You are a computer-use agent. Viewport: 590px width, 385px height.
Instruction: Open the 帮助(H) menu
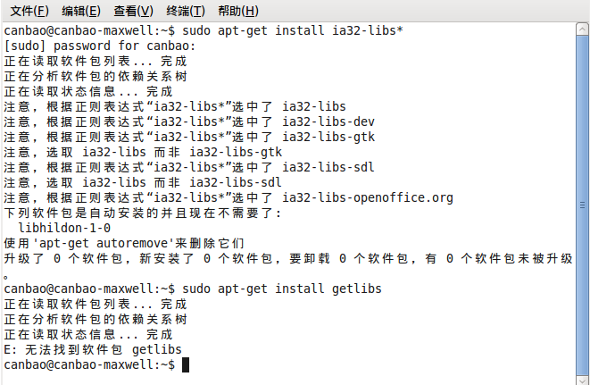tap(238, 11)
